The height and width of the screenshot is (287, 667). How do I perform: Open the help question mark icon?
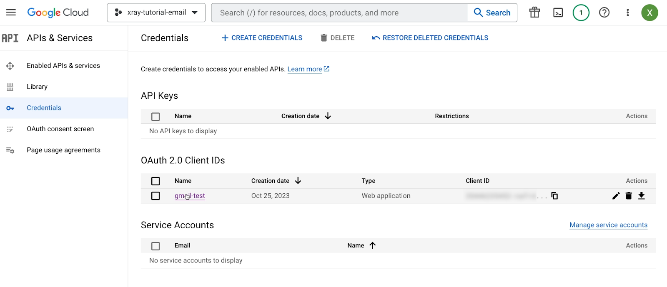coord(604,12)
